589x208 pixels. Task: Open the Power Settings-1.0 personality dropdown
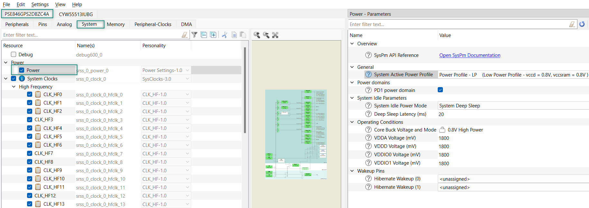click(187, 70)
